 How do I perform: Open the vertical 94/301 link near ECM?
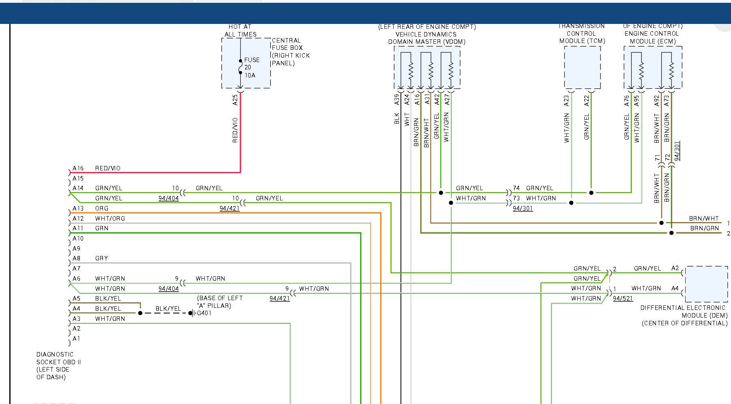(x=677, y=151)
